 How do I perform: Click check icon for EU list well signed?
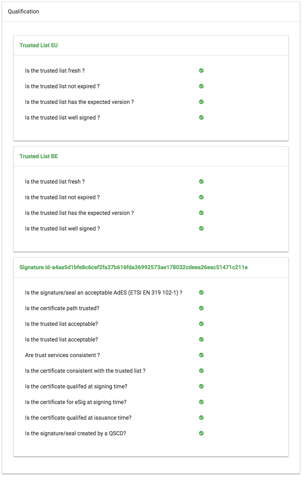(x=201, y=117)
